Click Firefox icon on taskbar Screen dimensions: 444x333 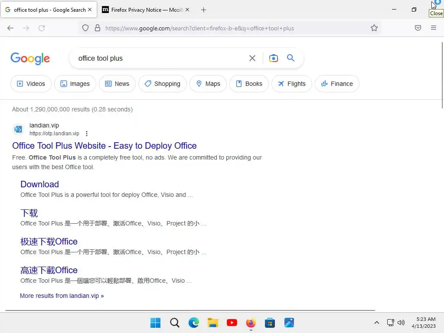point(251,323)
